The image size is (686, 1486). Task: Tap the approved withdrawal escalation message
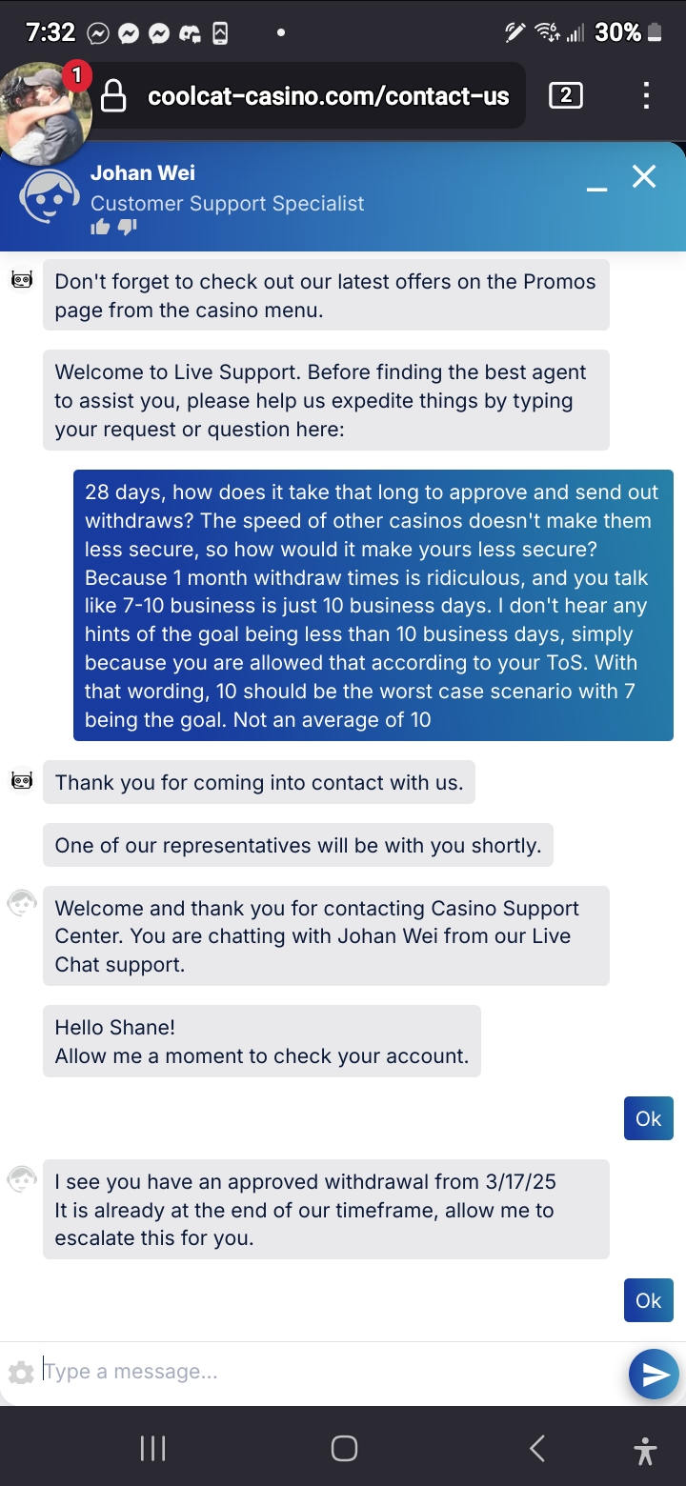pos(326,1210)
